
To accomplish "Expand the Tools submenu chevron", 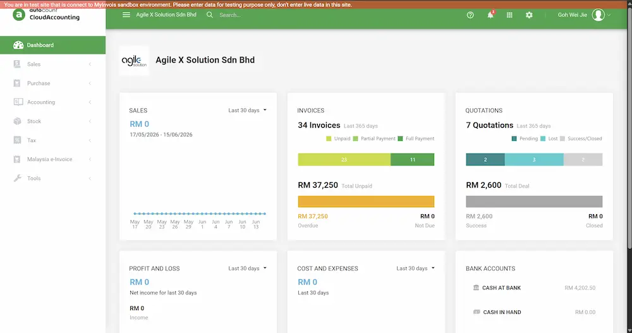I will tap(90, 178).
